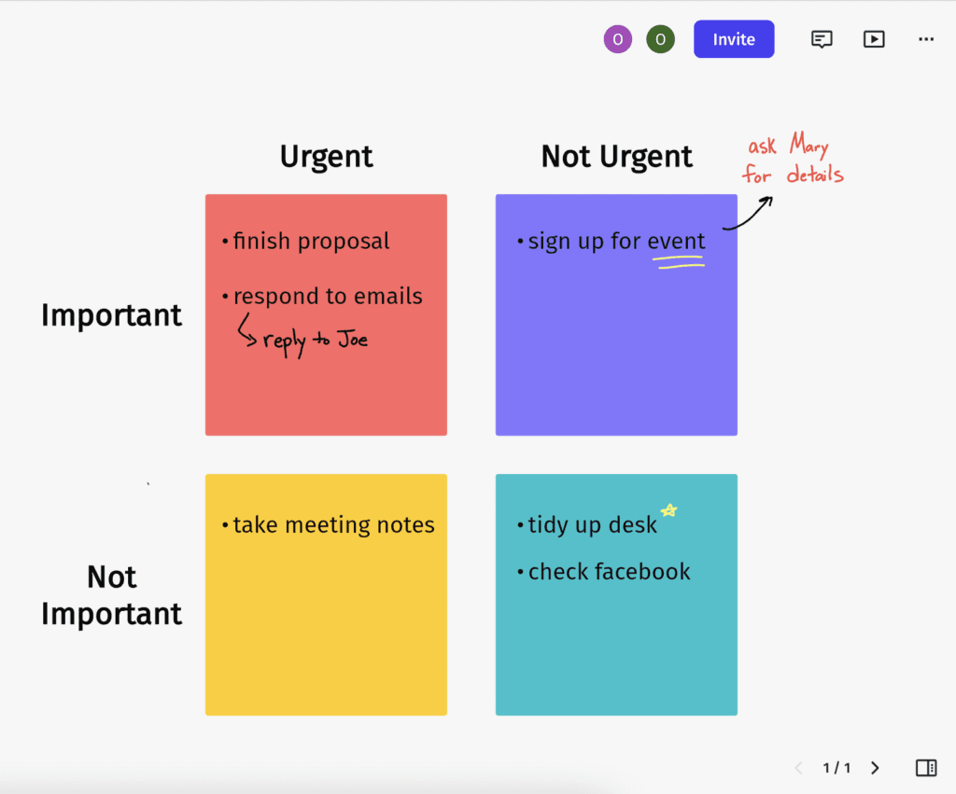Viewport: 956px width, 794px height.
Task: Select the black curved arrow drawing
Action: tap(749, 214)
